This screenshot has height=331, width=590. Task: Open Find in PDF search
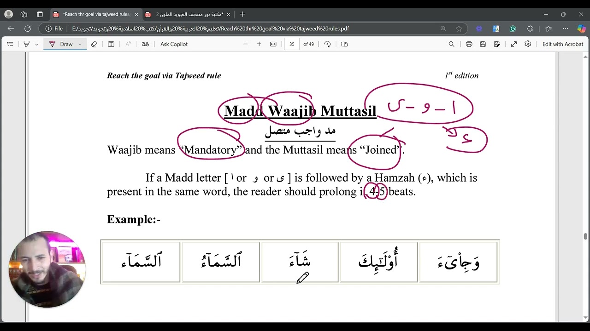(x=451, y=44)
